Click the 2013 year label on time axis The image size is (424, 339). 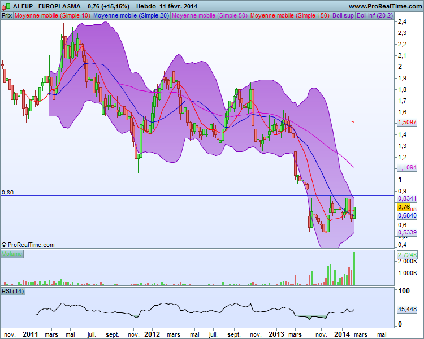point(276,334)
